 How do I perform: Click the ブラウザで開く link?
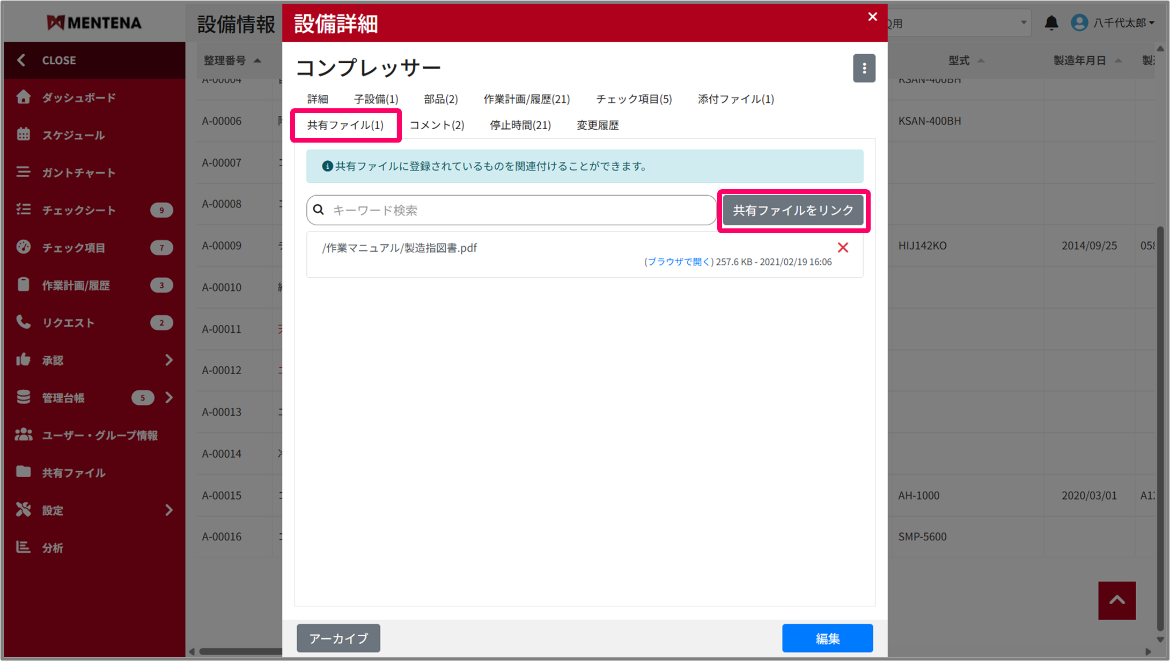point(679,262)
